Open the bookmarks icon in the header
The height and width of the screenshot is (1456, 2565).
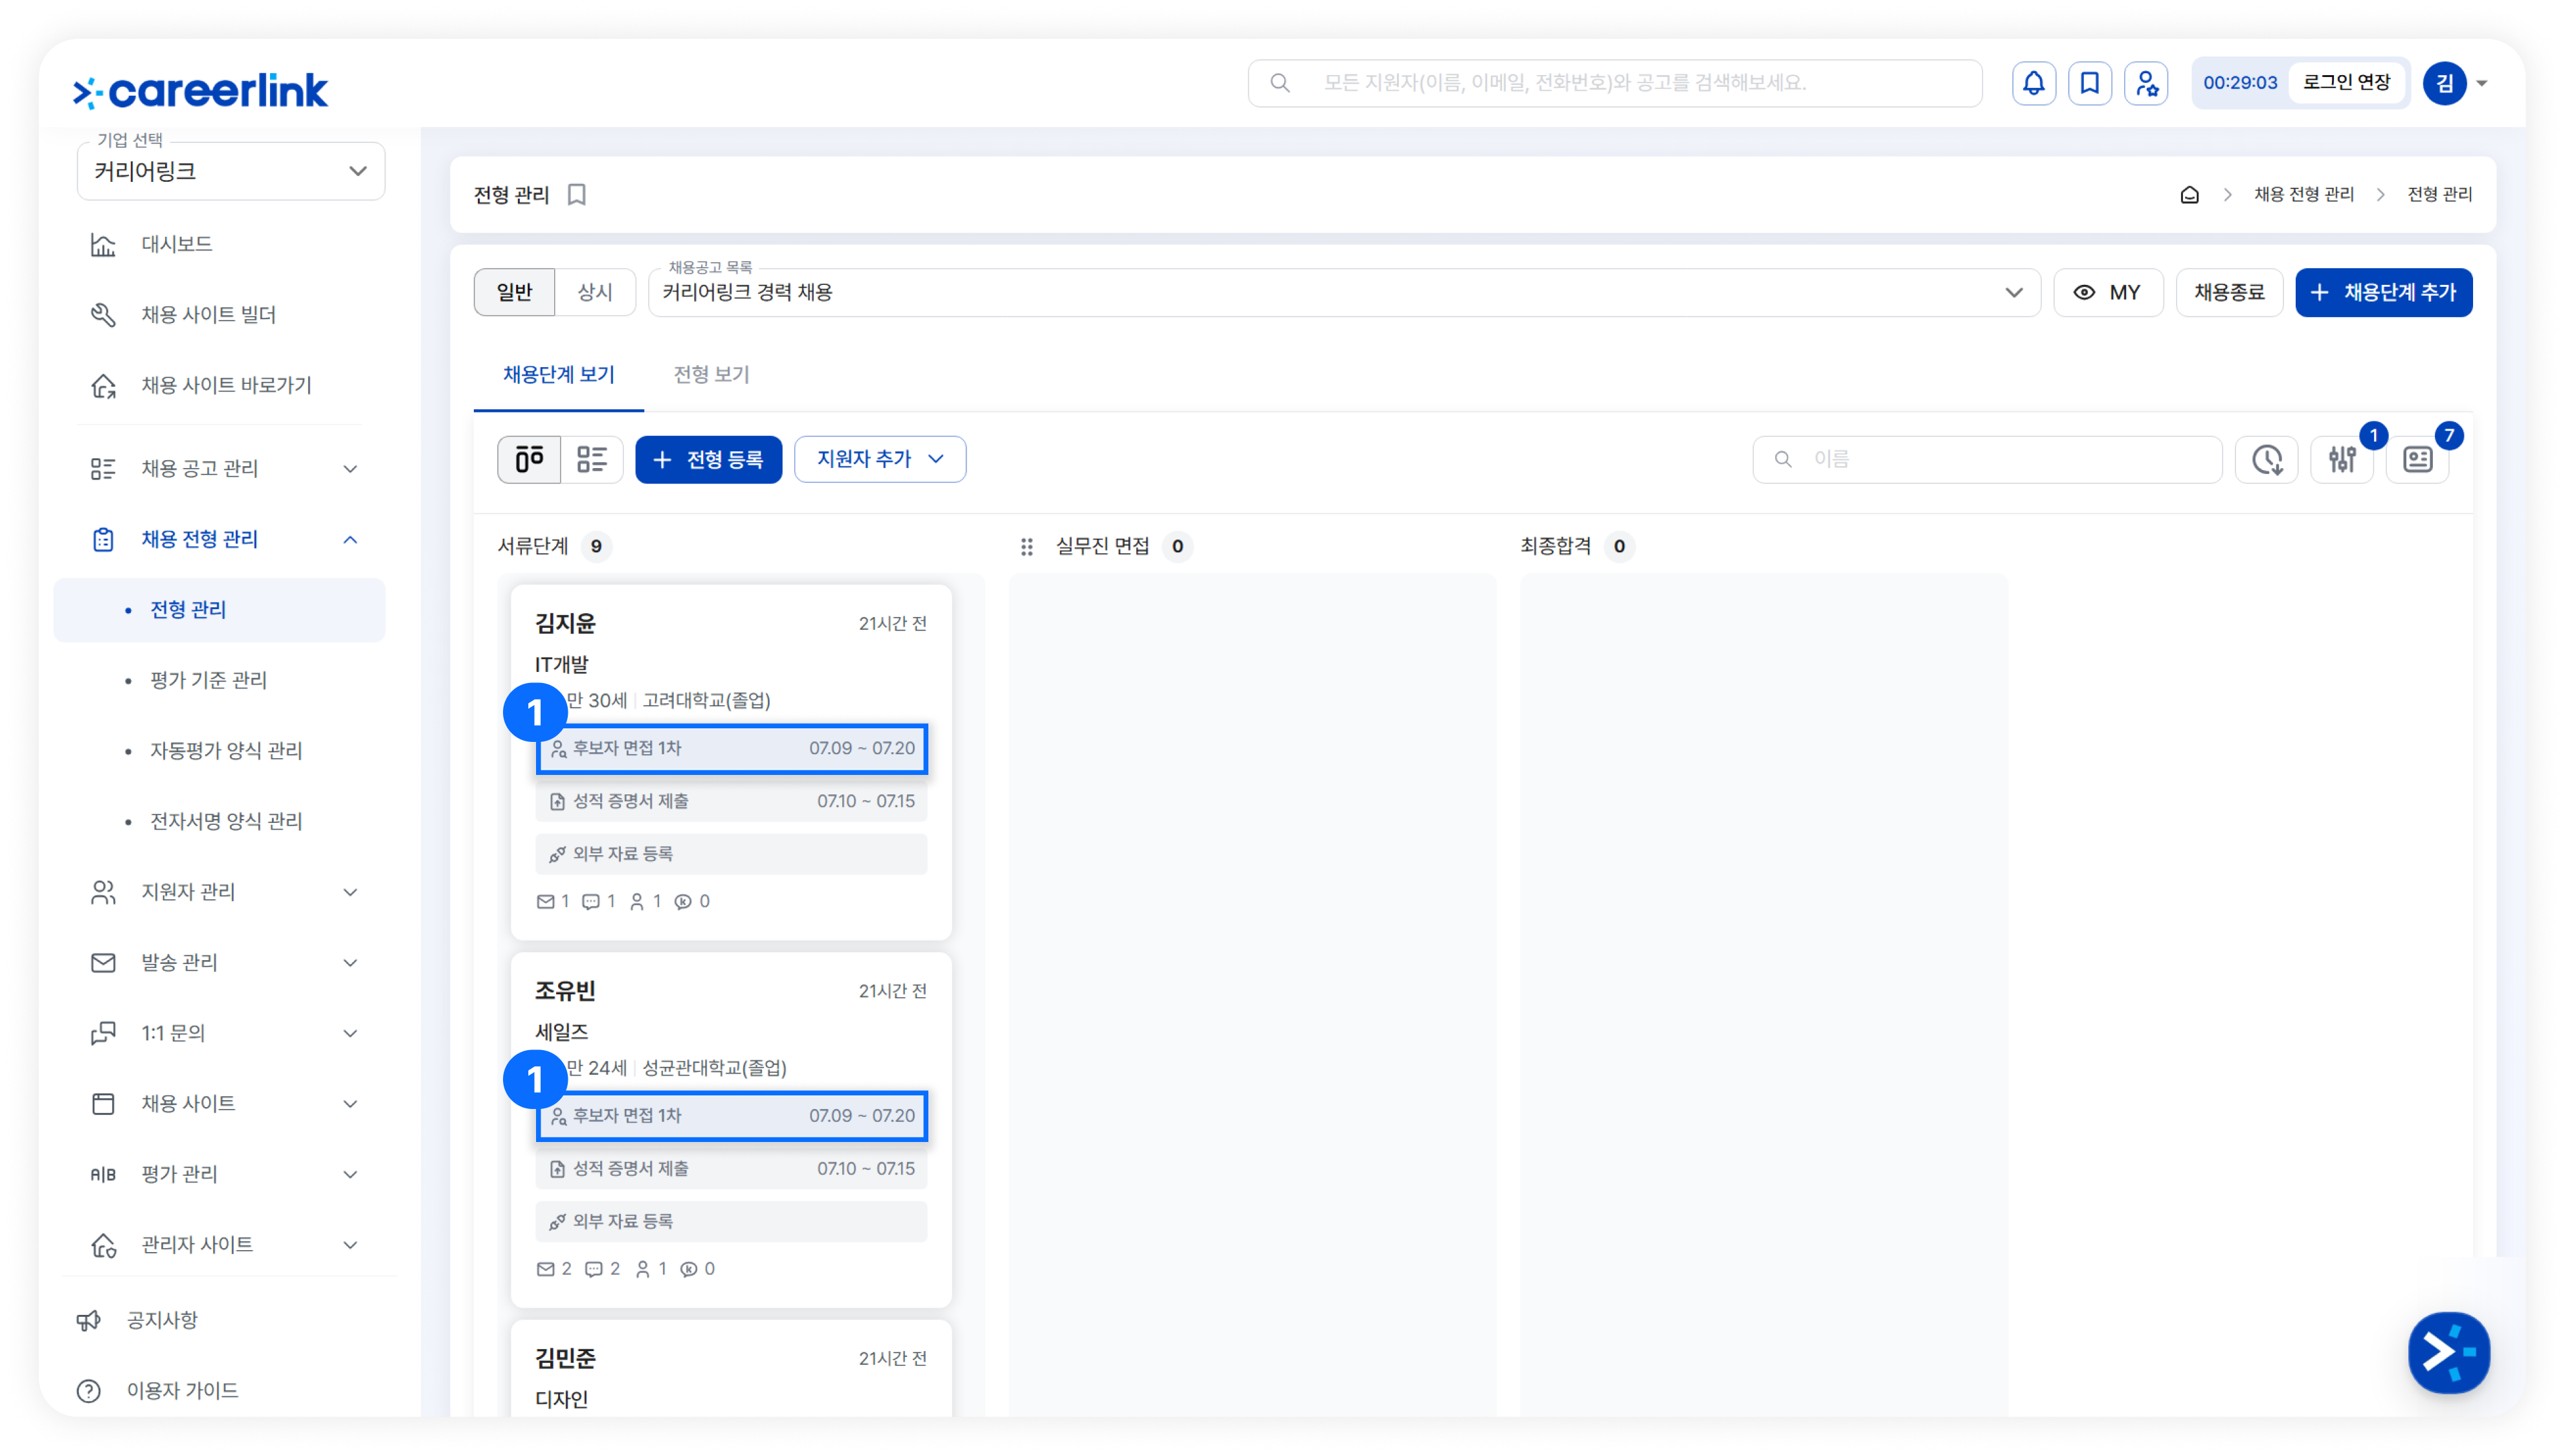[2089, 83]
